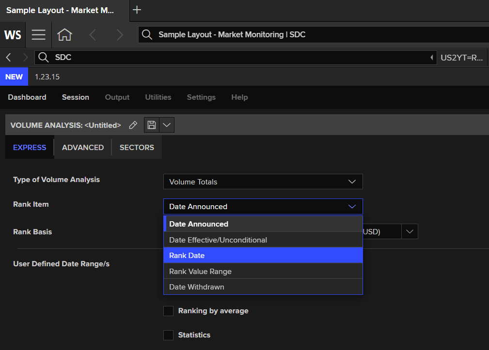Open the Output menu

click(x=117, y=97)
